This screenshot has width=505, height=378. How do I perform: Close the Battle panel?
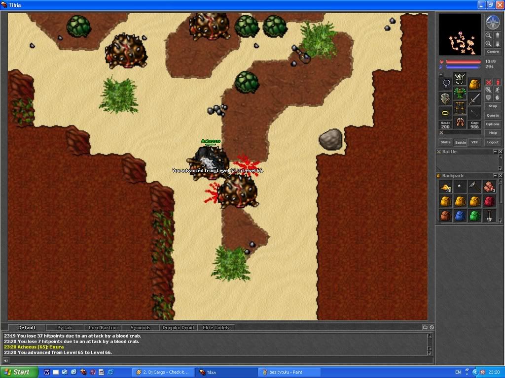click(x=501, y=152)
